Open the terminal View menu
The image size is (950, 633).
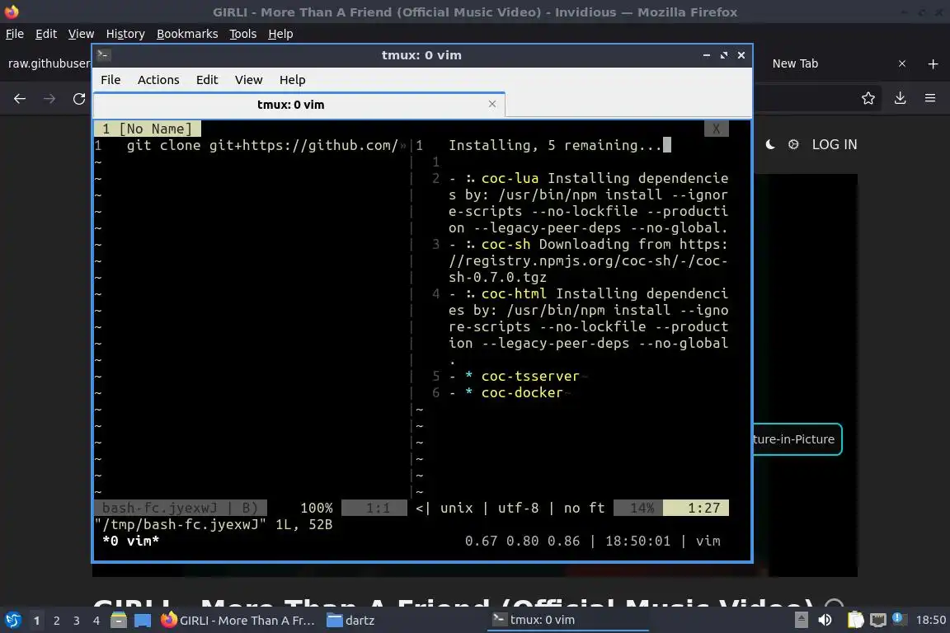click(x=248, y=80)
